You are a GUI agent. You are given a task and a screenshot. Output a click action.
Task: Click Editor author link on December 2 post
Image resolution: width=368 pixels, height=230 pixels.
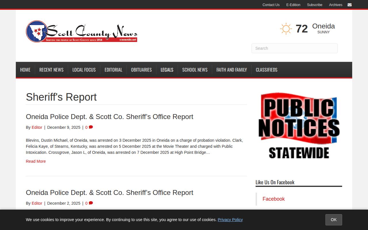[x=37, y=203]
